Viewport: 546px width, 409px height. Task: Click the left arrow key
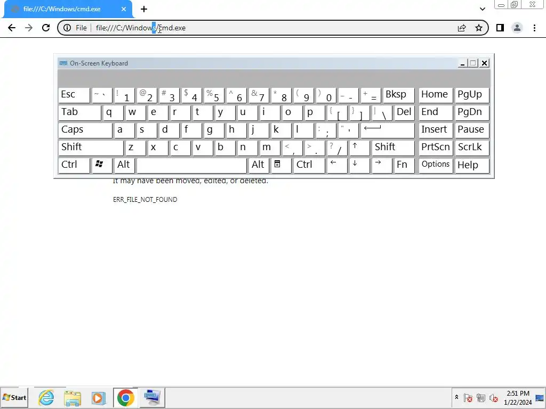(x=337, y=165)
